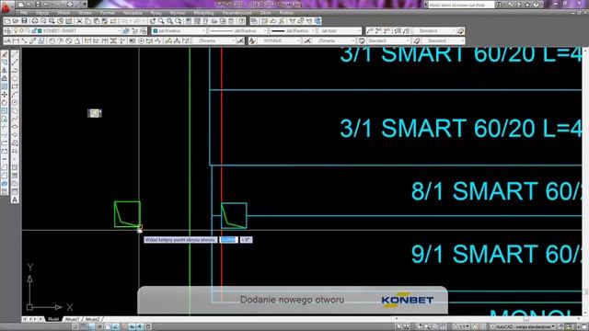Click the Copy icon in the standard toolbar
Screen dimensions: 589x331
click(x=88, y=21)
